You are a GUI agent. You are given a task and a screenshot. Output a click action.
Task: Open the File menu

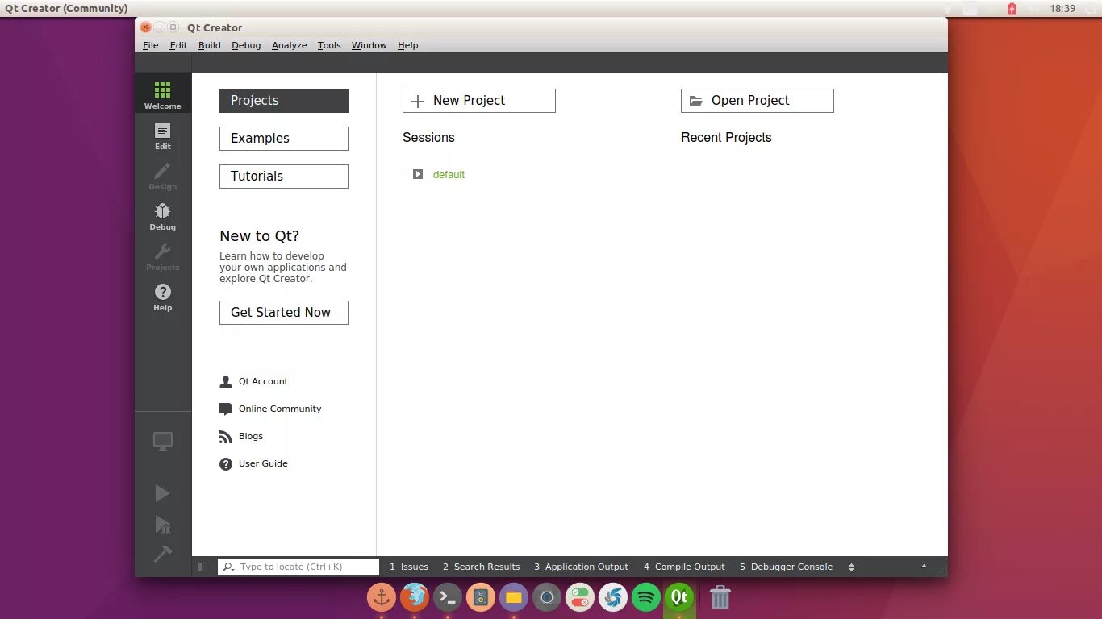[x=151, y=45]
